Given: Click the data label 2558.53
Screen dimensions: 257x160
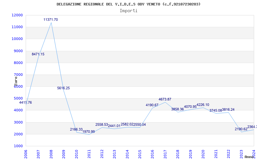Looking at the screenshot, I should click(102, 124).
